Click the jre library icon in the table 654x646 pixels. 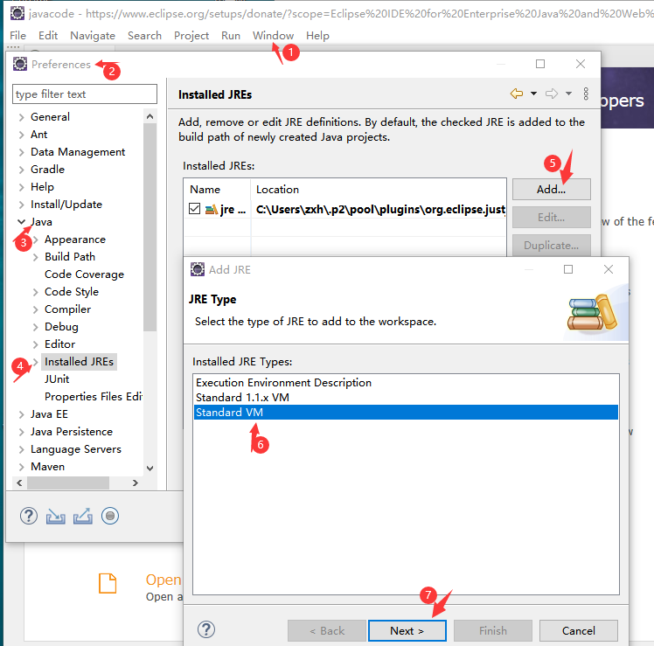(211, 209)
